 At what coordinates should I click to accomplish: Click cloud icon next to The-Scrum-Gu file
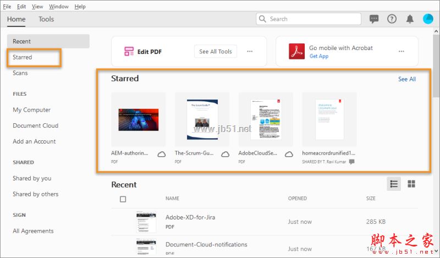(225, 154)
